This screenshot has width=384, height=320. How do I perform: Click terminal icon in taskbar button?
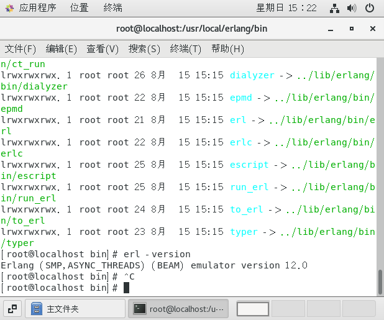[140, 309]
